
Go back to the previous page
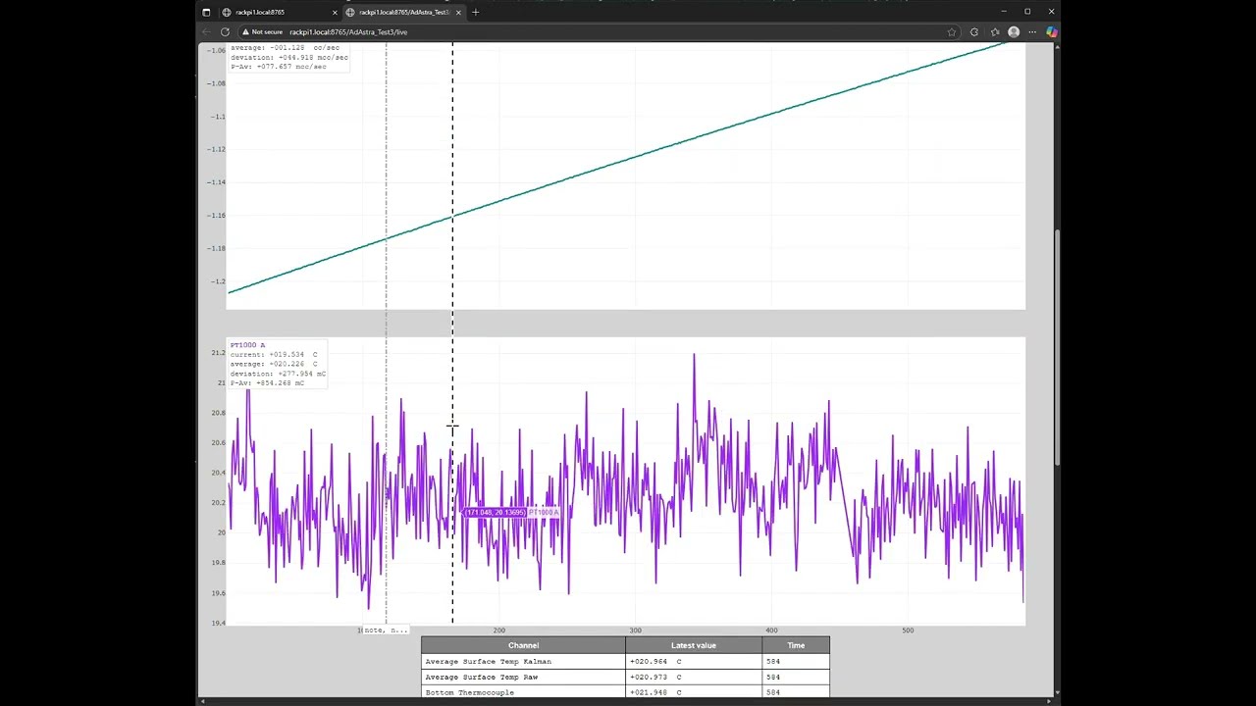tap(206, 32)
